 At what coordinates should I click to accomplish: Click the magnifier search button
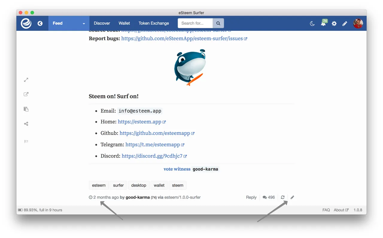218,23
